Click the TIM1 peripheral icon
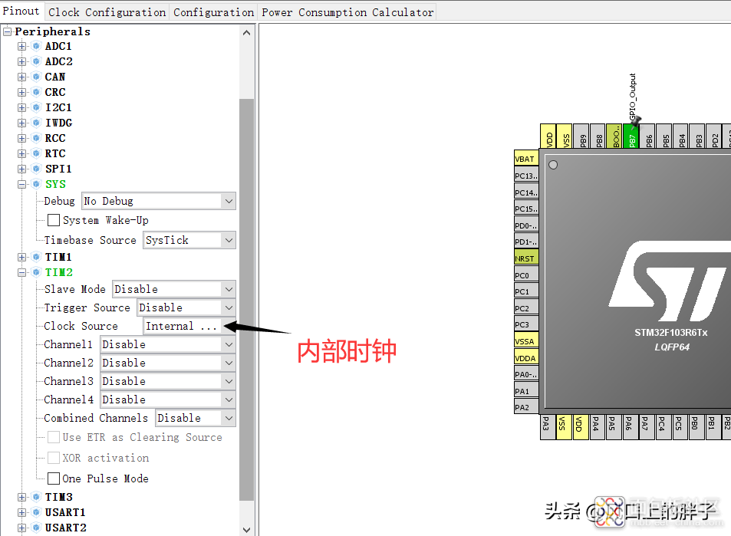Viewport: 731px width, 536px height. (x=36, y=258)
